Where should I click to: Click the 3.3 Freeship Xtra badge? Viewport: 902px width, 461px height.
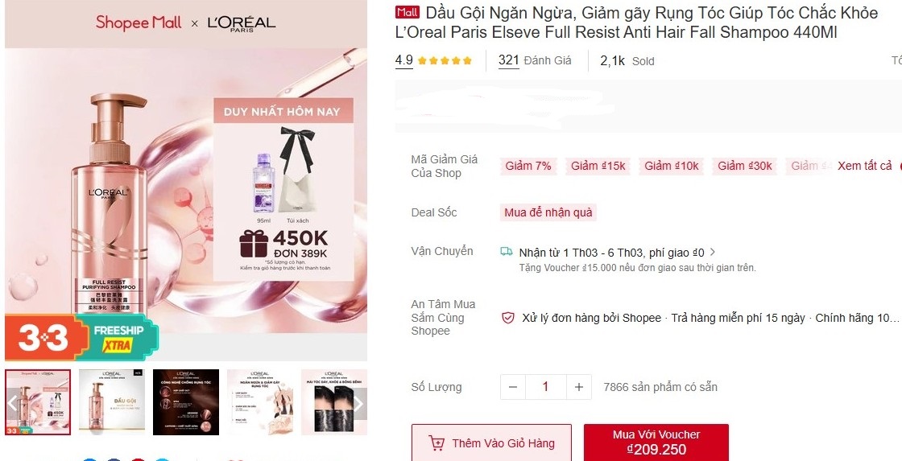pyautogui.click(x=81, y=337)
